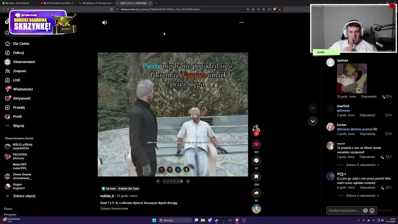Screen dimensions: 398x224
Task: Click the browser address bar URL
Action: click(160, 9)
